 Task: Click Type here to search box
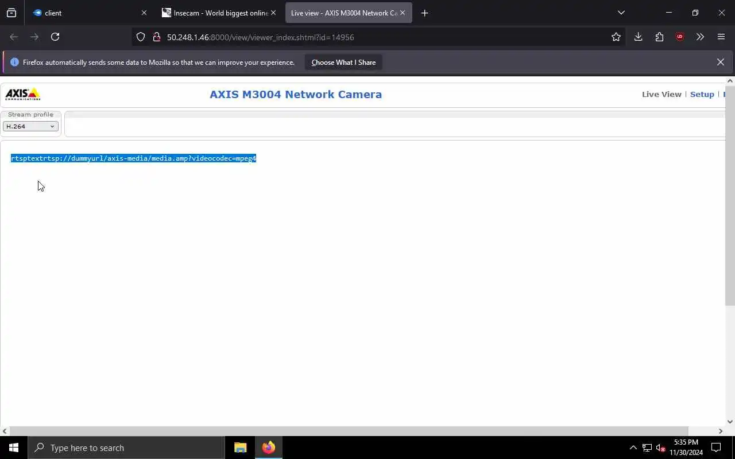click(x=126, y=448)
